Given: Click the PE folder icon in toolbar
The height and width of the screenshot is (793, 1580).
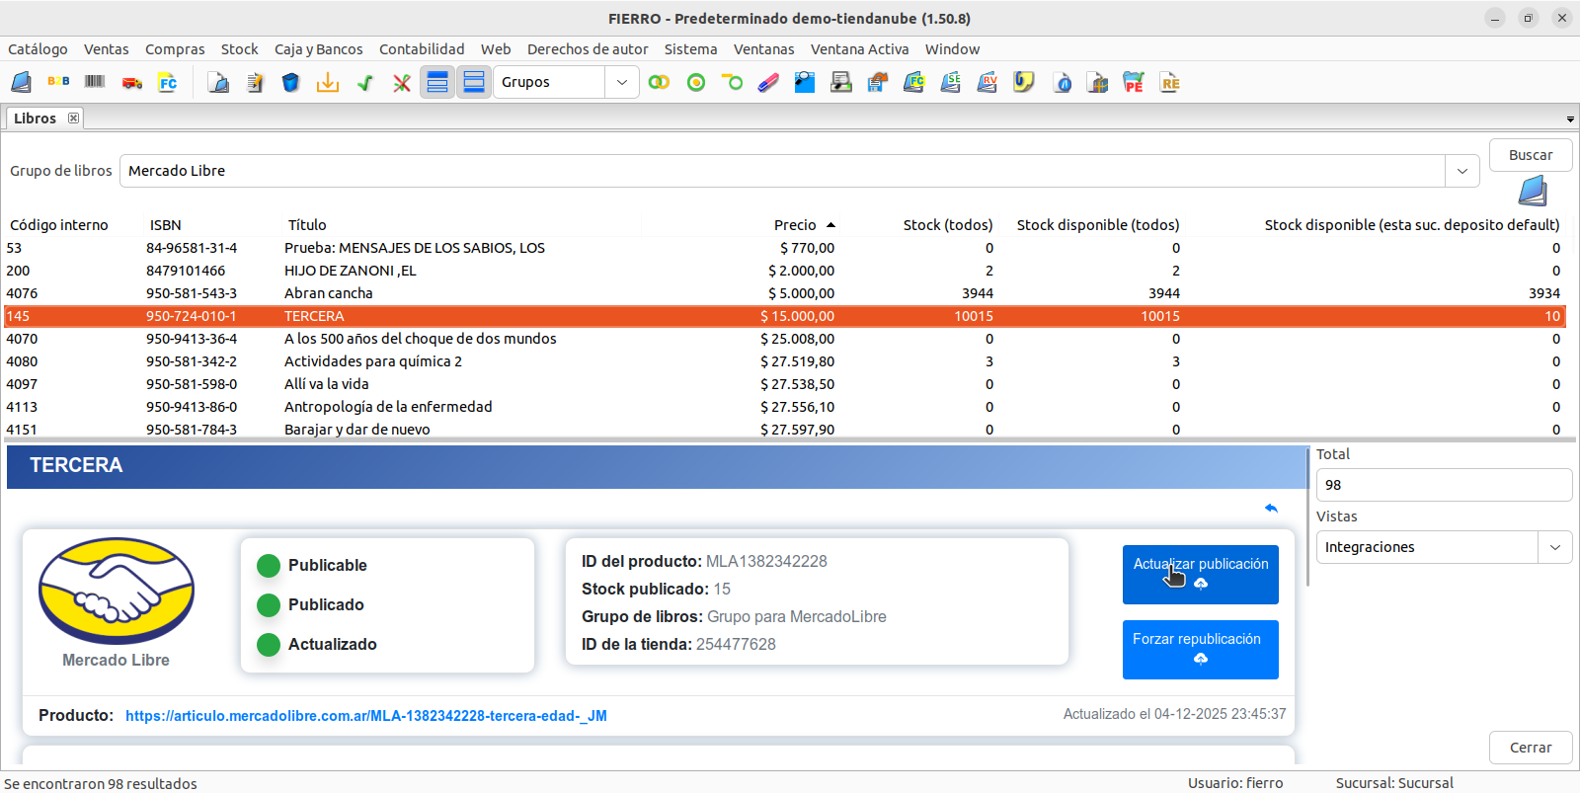Looking at the screenshot, I should (1133, 83).
